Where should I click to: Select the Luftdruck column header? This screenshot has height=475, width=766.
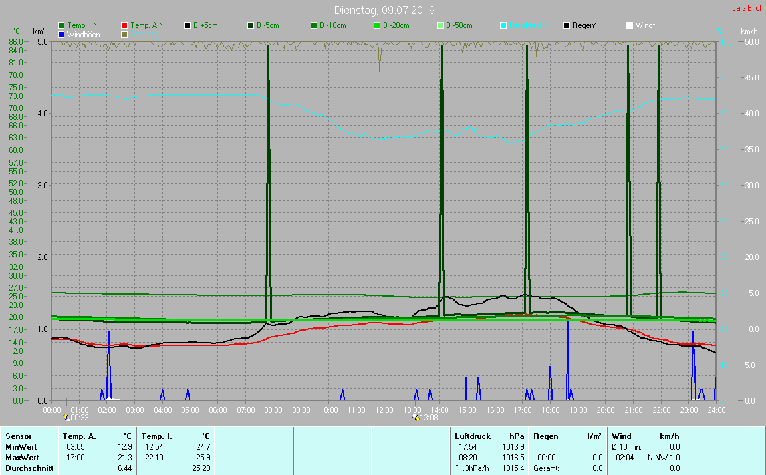tap(472, 436)
